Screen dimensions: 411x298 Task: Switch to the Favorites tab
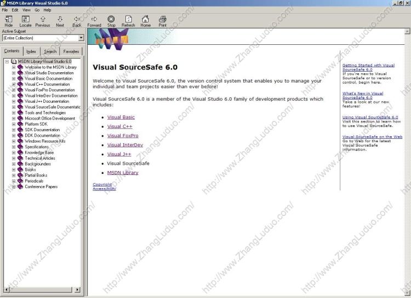71,51
